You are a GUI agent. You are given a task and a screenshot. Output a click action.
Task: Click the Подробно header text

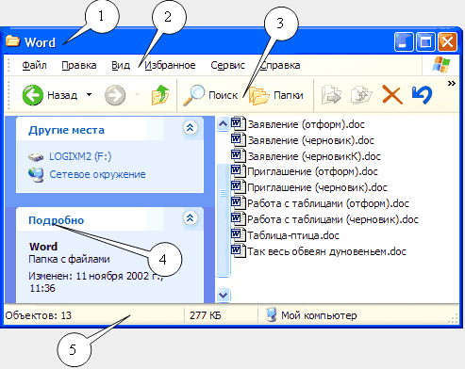pos(57,220)
